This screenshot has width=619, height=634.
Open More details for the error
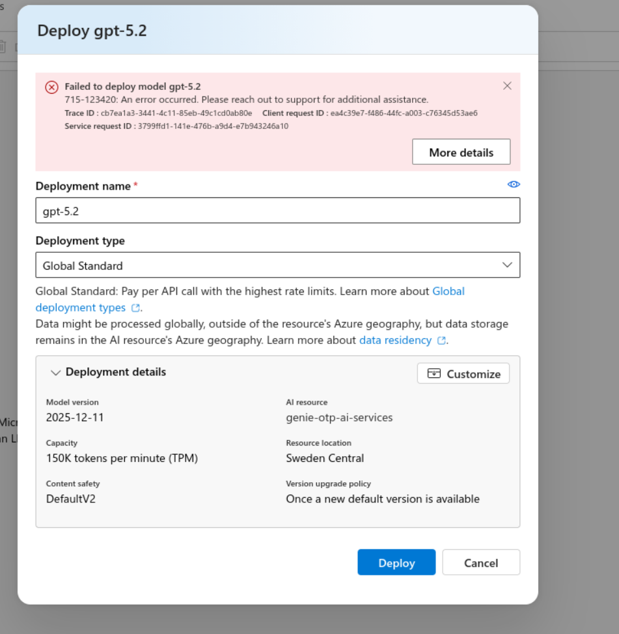(461, 152)
